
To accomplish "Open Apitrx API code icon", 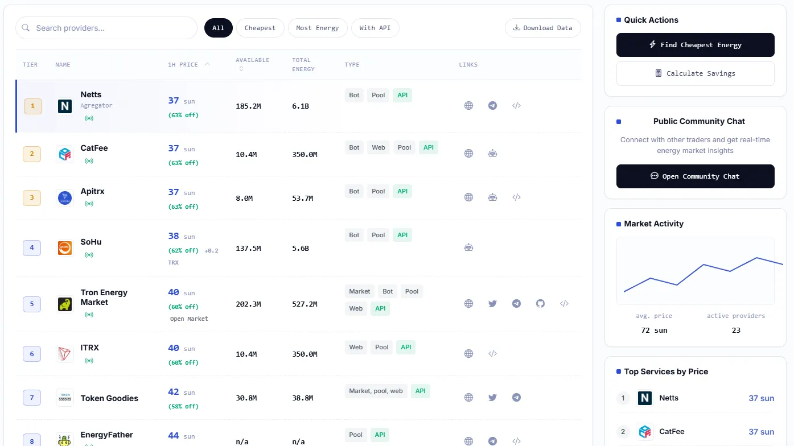I will point(516,197).
